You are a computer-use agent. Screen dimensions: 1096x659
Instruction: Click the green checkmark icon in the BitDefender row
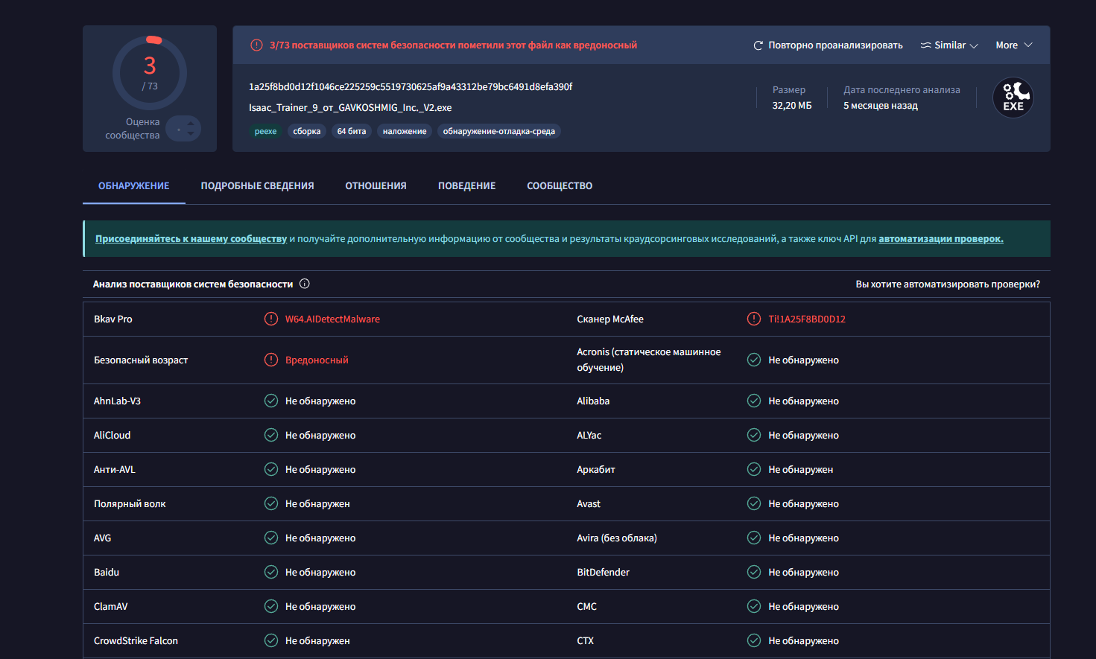pyautogui.click(x=754, y=572)
